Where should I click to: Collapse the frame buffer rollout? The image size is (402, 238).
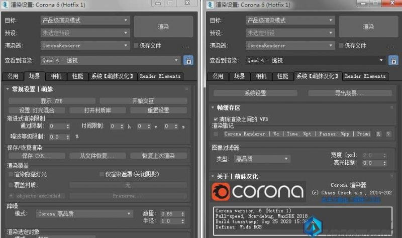213,107
